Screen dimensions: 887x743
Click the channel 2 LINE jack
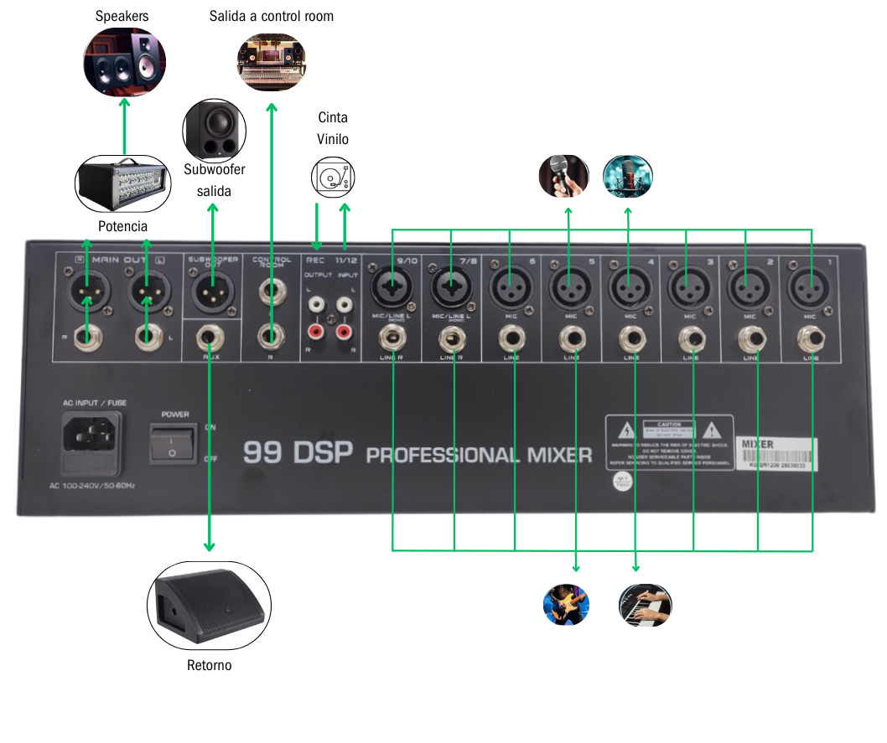tap(752, 339)
